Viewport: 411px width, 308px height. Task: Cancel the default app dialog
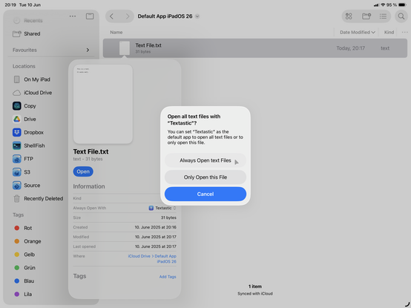pos(205,194)
